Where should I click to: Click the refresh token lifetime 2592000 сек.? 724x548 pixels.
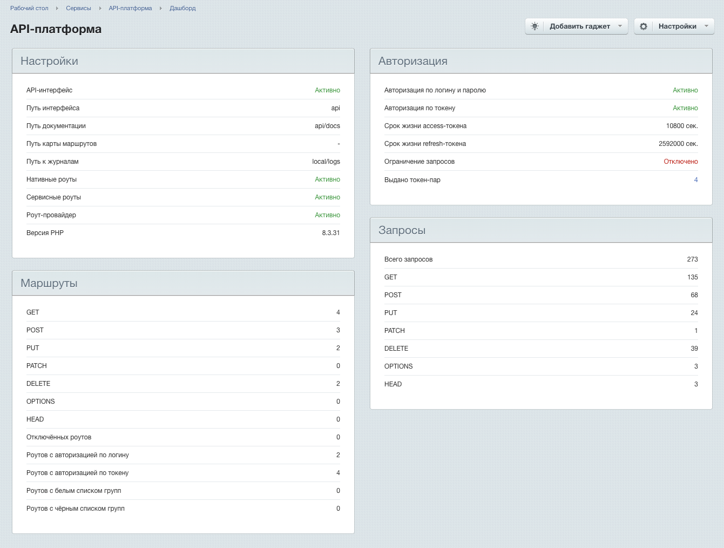pyautogui.click(x=678, y=144)
